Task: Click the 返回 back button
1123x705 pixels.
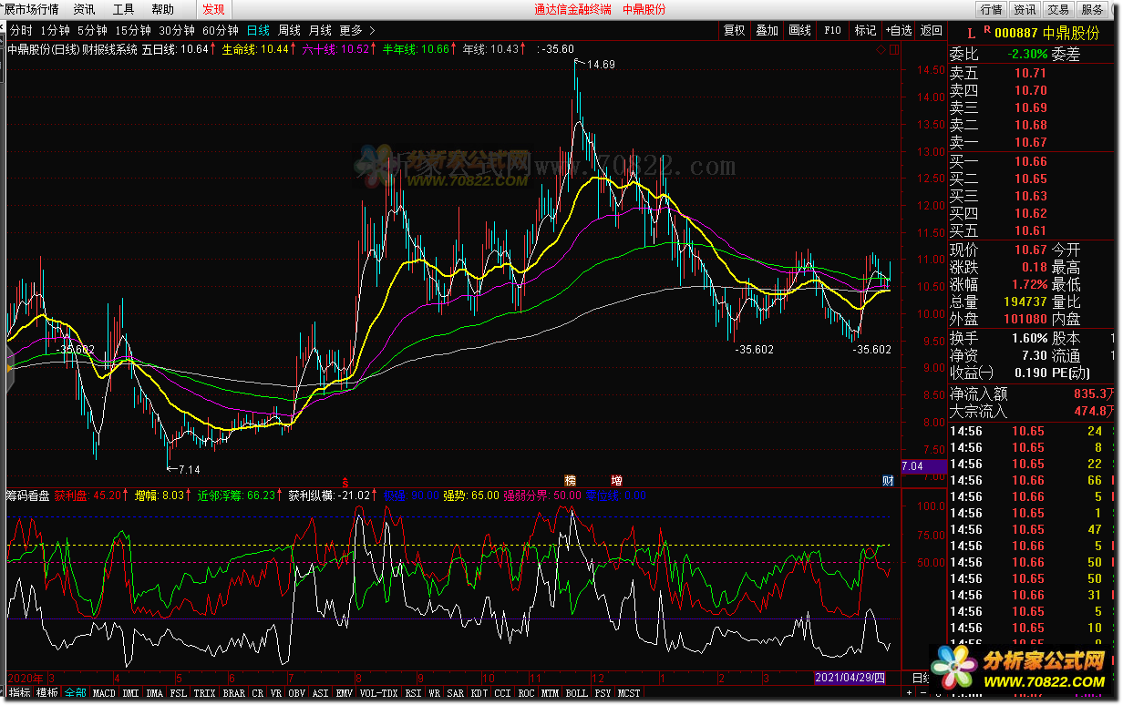Action: pos(932,30)
